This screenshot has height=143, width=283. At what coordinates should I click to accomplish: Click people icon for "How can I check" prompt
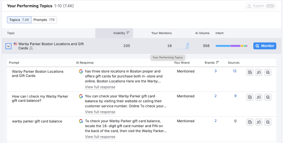259,97
